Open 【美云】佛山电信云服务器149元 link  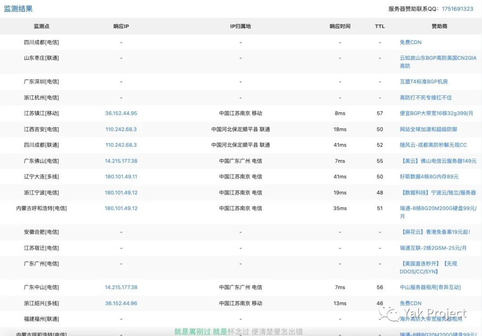pos(438,161)
